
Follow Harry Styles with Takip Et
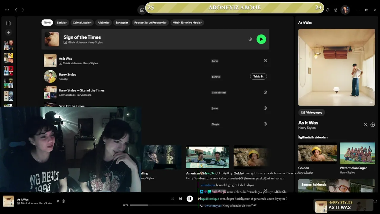coord(258,76)
